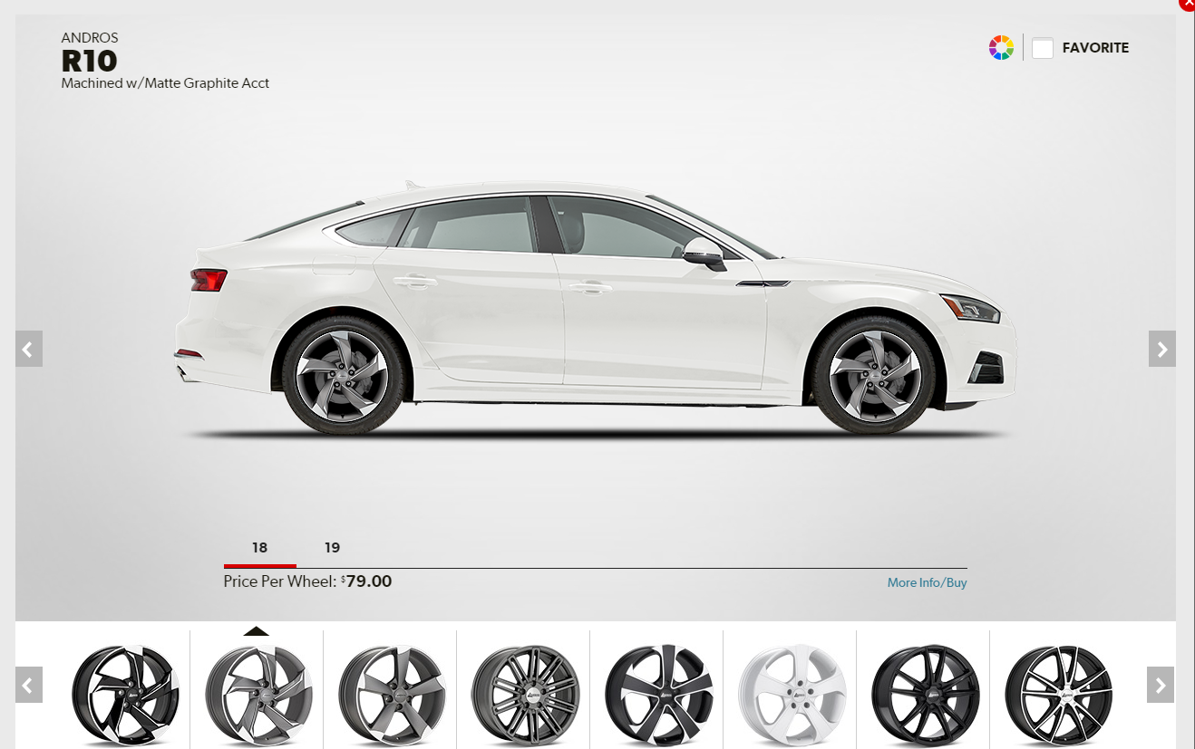Screen dimensions: 1195x749
Task: Close the wheel visualizer with the red X
Action: pos(1187,5)
